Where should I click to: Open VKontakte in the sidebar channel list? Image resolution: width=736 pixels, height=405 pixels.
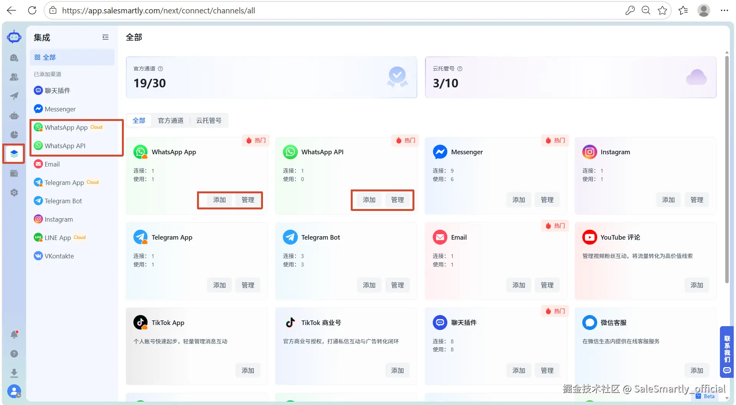72,256
